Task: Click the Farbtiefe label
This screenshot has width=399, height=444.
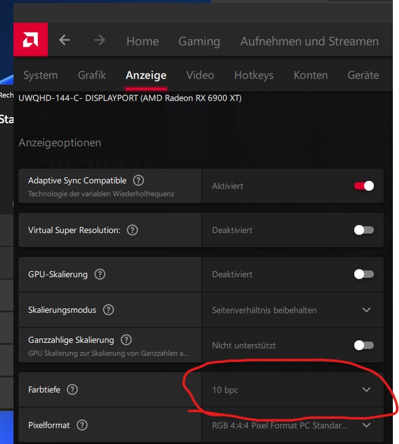Action: point(44,389)
